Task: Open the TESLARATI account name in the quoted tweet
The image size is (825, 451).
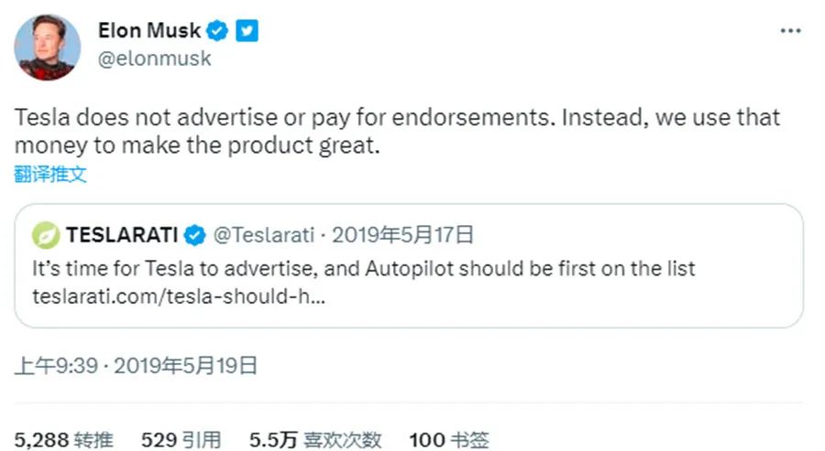Action: point(122,235)
